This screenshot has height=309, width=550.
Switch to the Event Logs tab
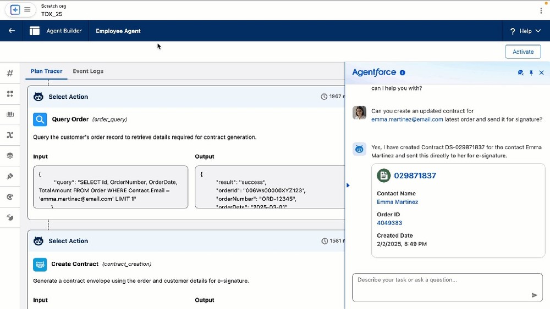(88, 71)
